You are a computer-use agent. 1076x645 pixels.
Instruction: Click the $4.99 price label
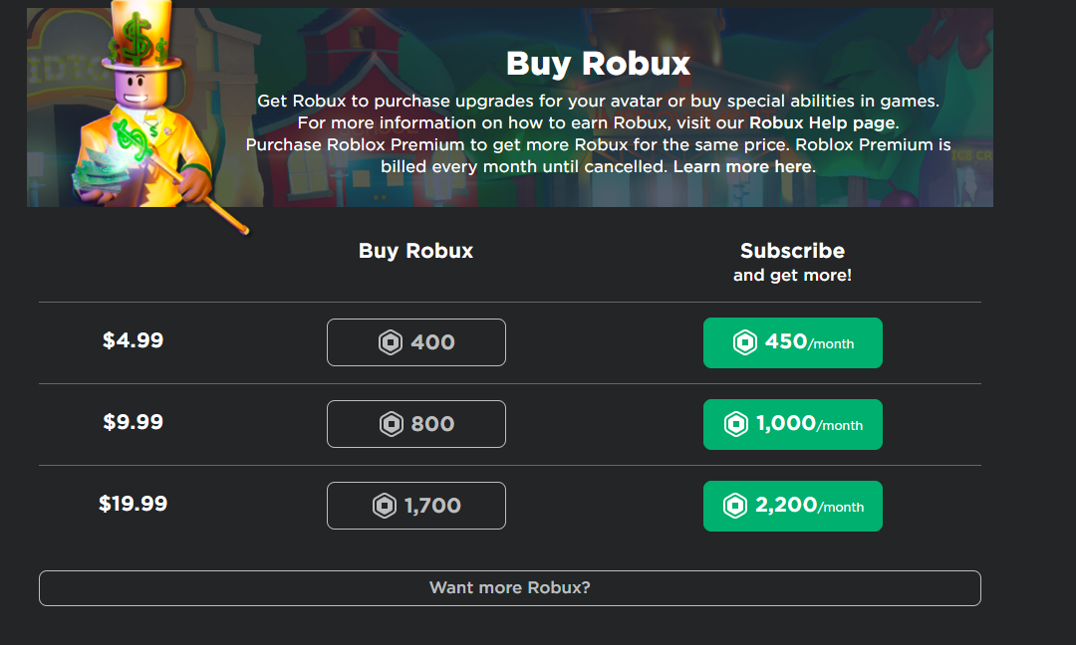click(x=134, y=340)
